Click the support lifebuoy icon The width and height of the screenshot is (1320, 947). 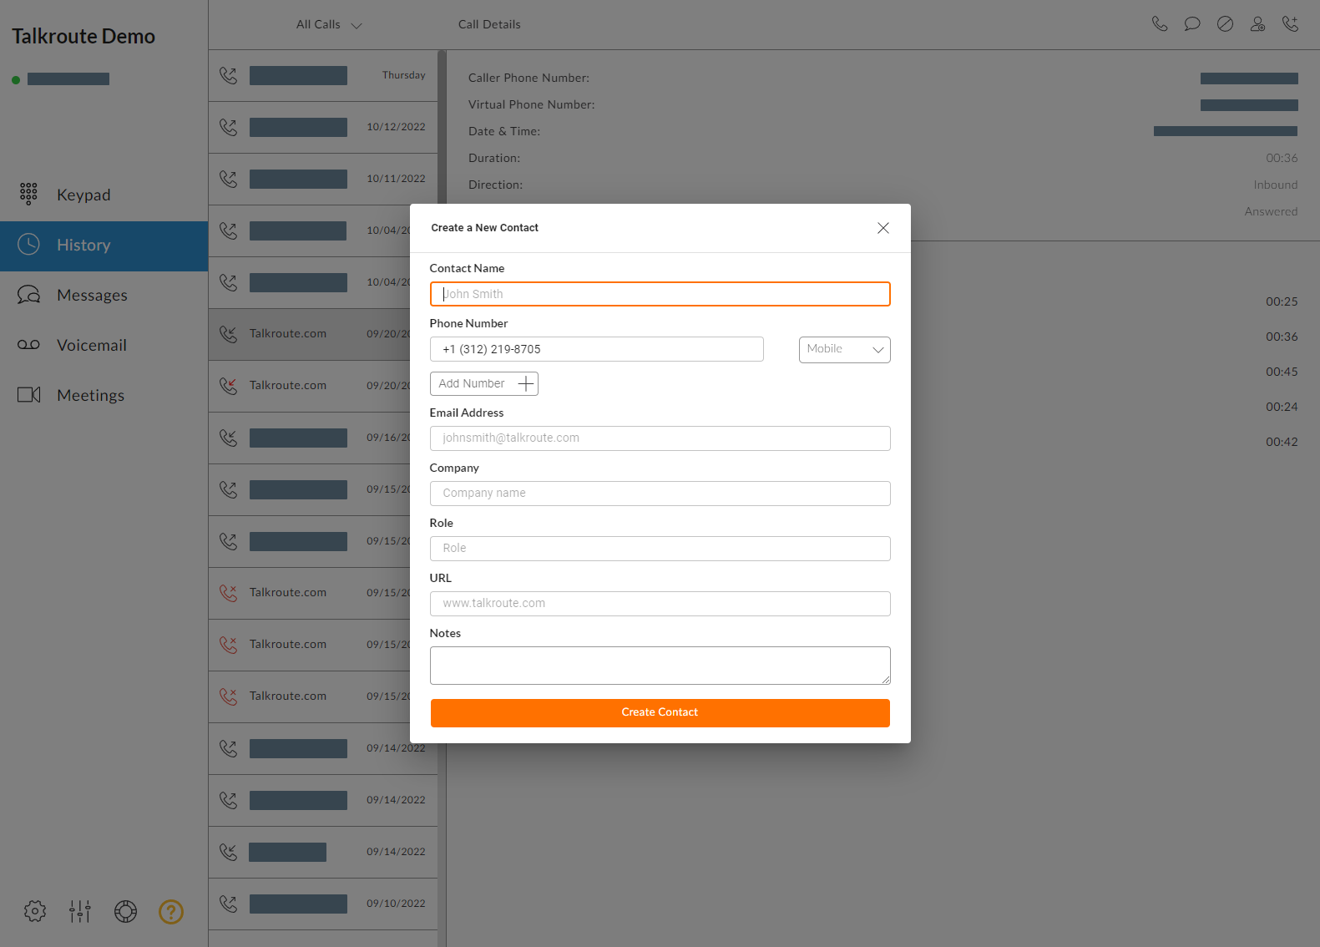coord(125,911)
